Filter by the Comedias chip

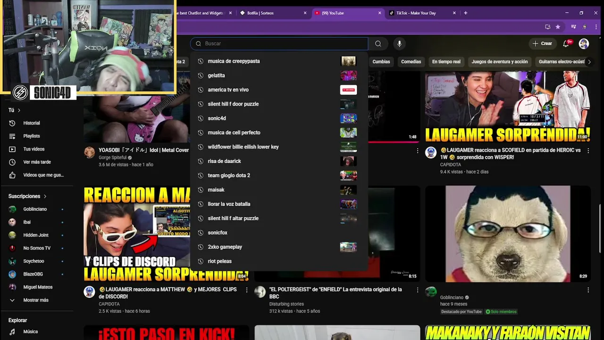point(411,61)
